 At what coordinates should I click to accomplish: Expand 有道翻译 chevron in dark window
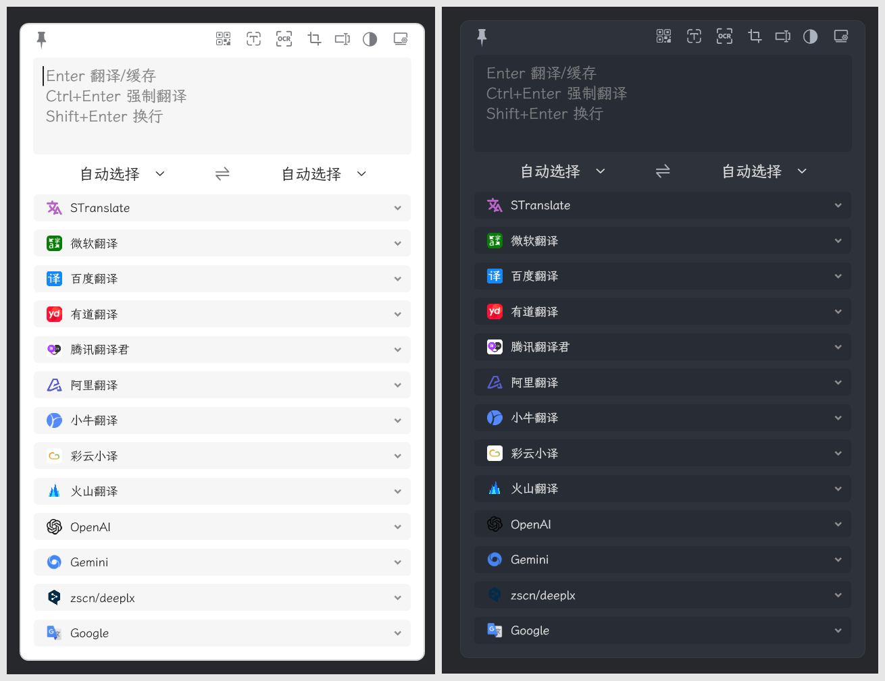(x=838, y=312)
